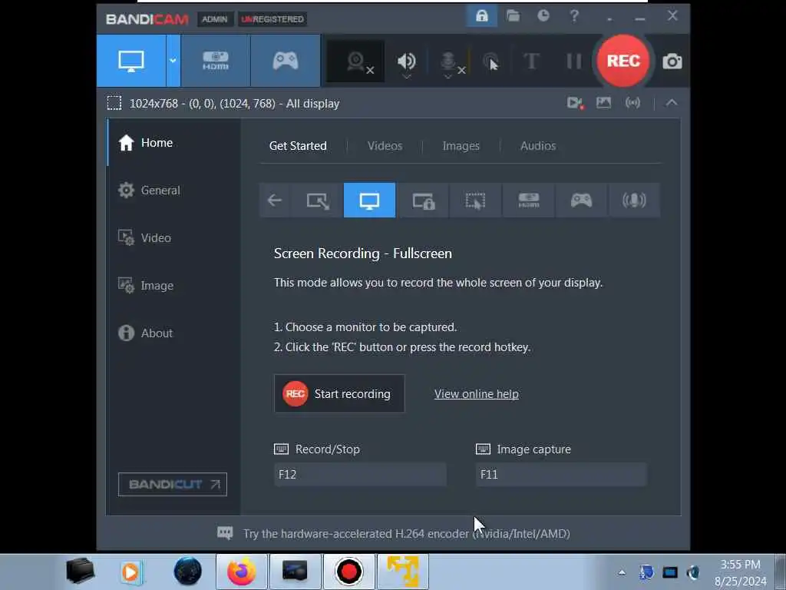
Task: Switch to the Get Started tab
Action: (298, 146)
